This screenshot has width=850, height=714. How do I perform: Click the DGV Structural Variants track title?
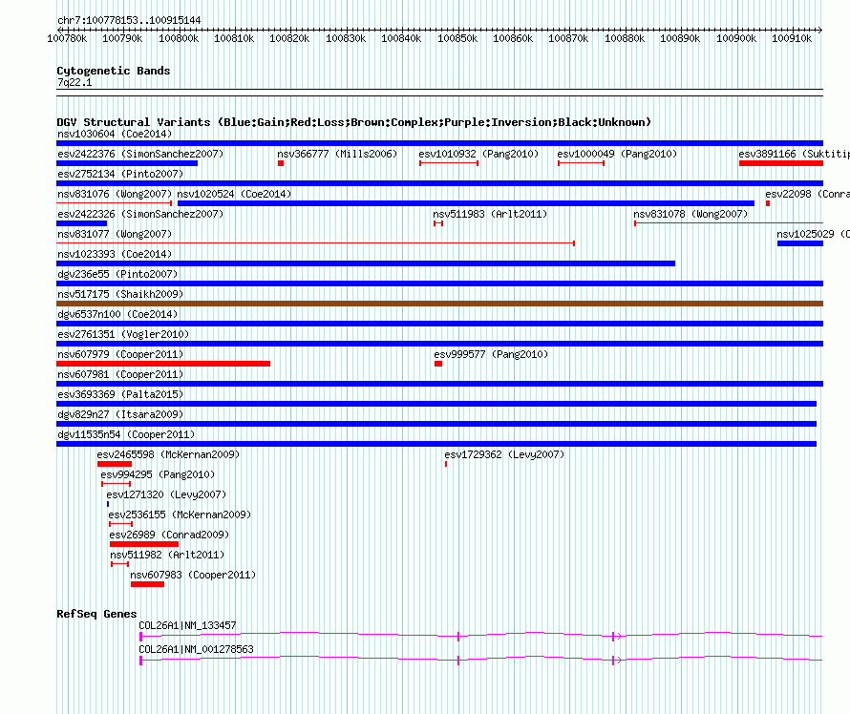353,122
